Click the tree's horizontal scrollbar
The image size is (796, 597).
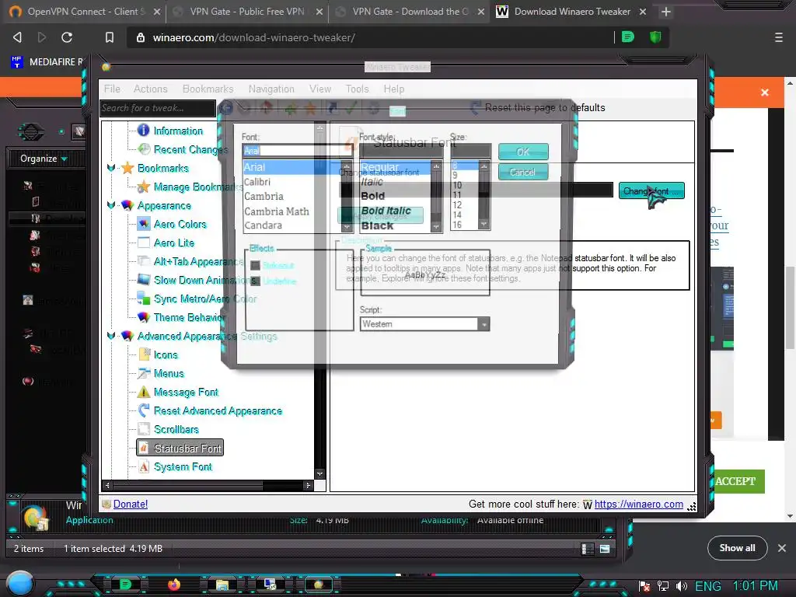(207, 485)
